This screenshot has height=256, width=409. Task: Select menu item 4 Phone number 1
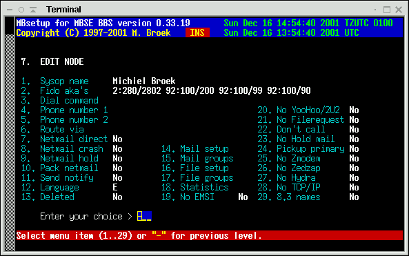[64, 110]
